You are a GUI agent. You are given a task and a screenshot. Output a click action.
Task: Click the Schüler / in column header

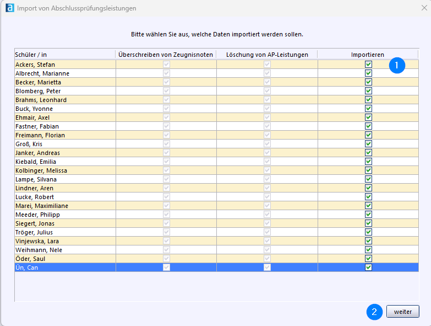[65, 55]
